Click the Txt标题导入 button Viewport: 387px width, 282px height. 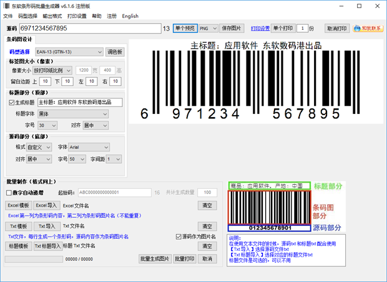click(47, 246)
